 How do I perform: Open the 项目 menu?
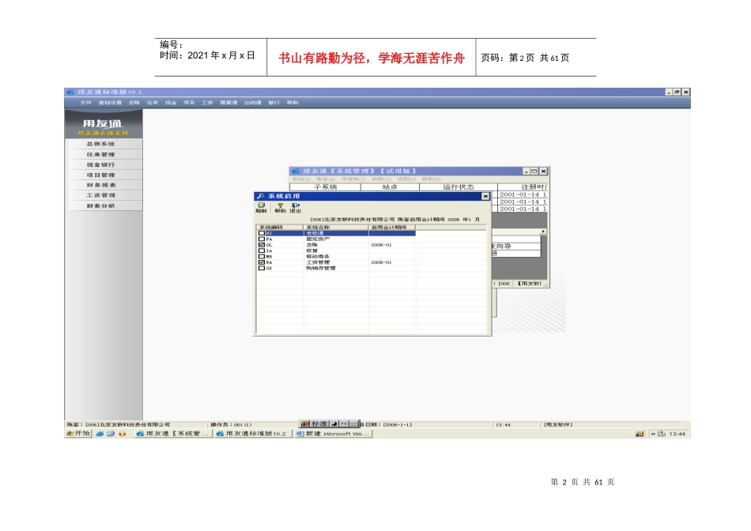pos(189,103)
